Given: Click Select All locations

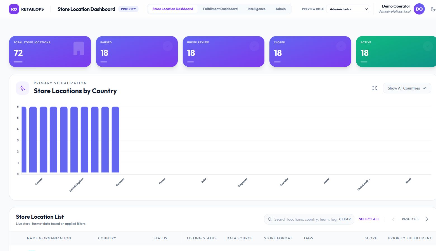Looking at the screenshot, I should (369, 219).
